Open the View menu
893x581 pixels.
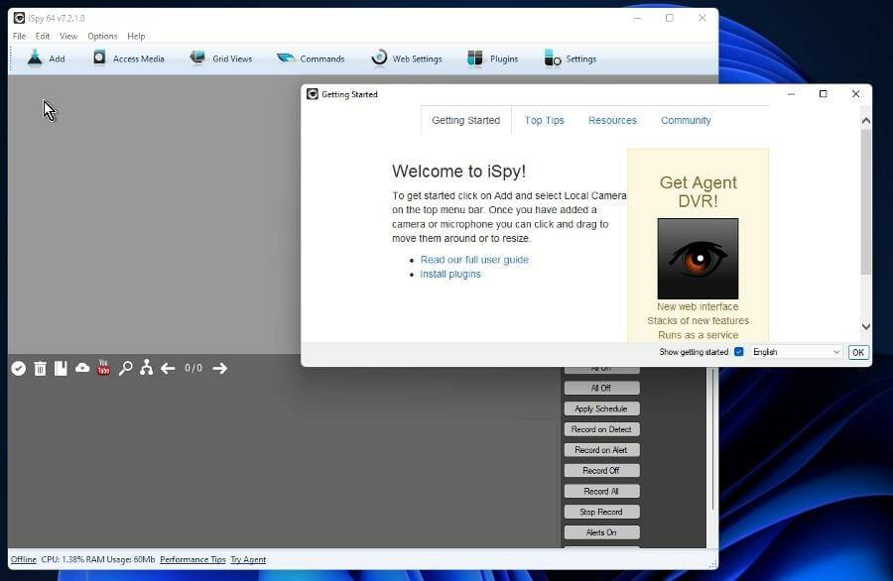(x=68, y=36)
